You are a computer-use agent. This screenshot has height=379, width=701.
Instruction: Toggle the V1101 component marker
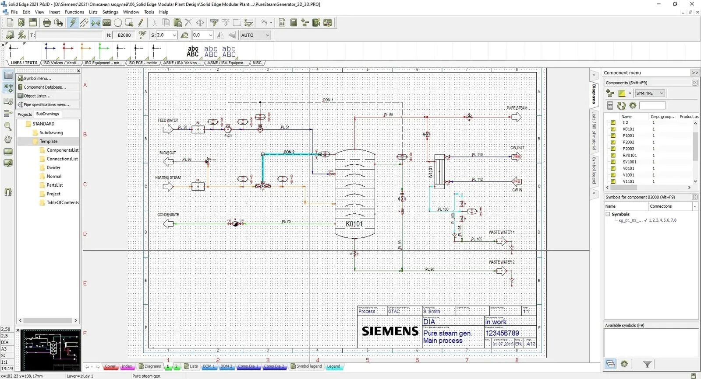click(x=613, y=181)
